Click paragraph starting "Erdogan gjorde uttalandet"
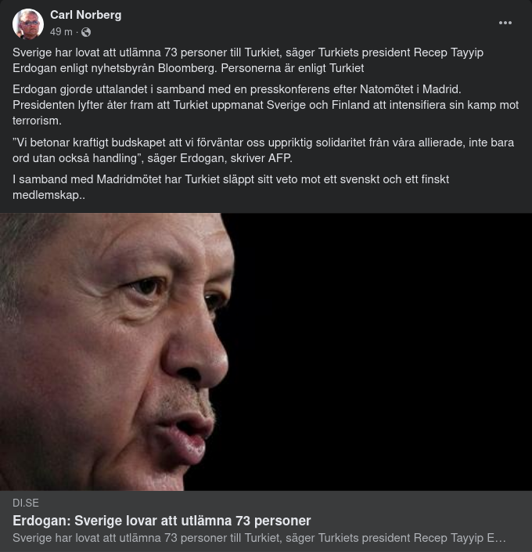 pyautogui.click(x=266, y=105)
